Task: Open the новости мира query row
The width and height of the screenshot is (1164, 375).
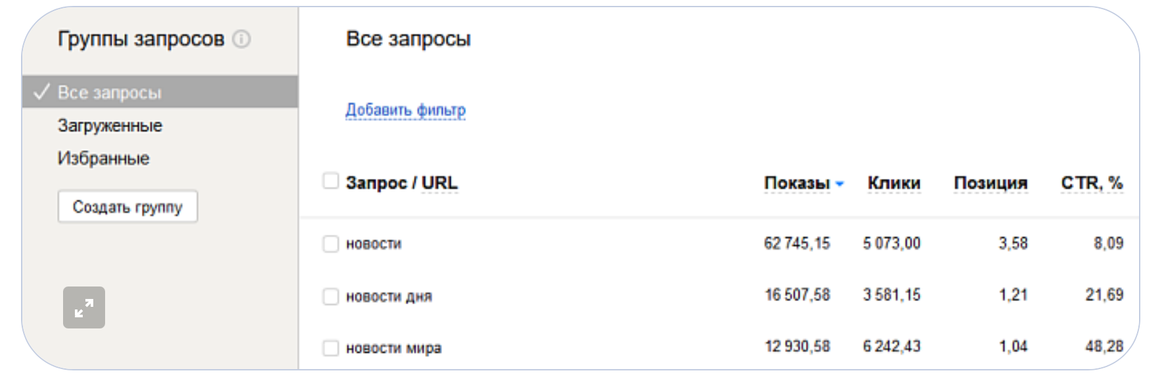Action: [393, 348]
